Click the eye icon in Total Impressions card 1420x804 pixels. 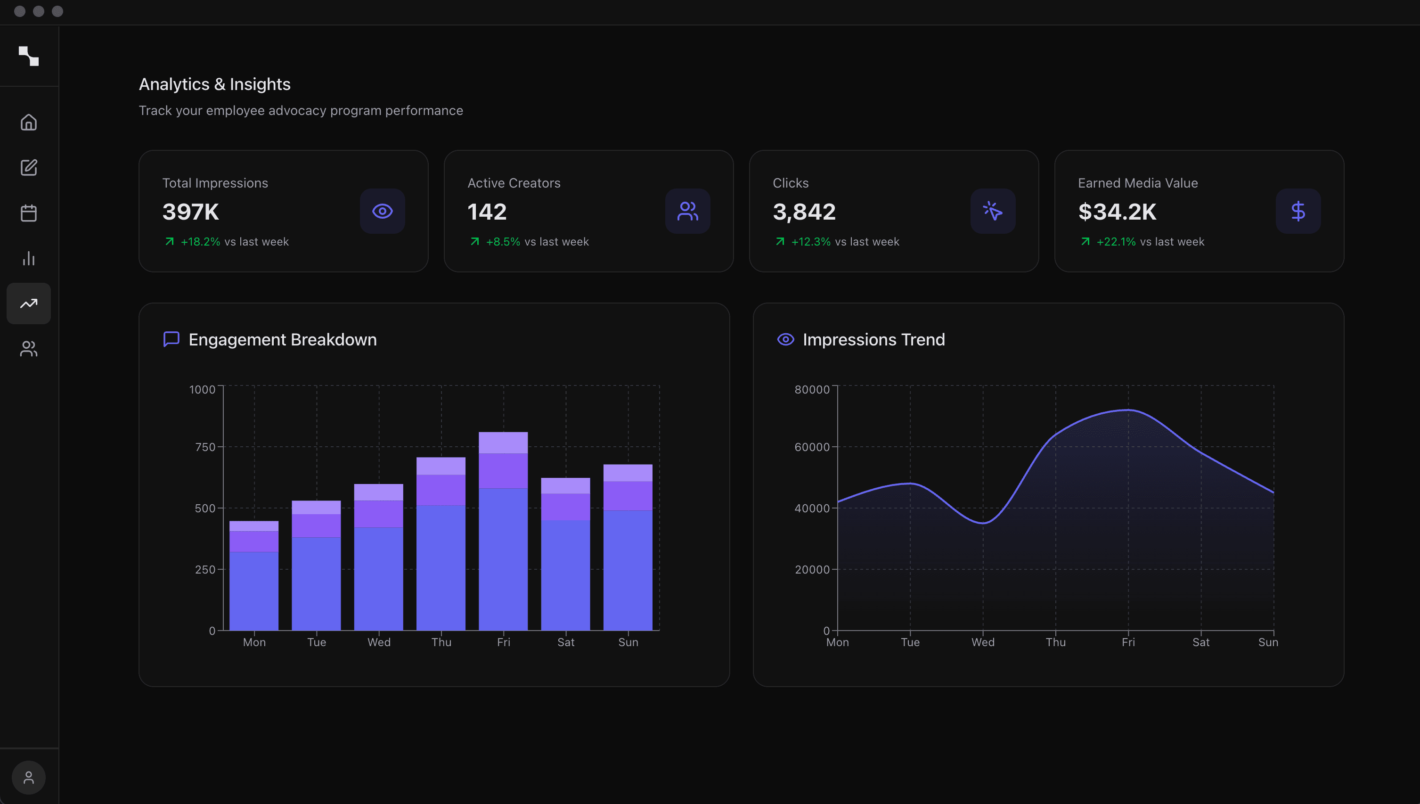[x=383, y=211]
